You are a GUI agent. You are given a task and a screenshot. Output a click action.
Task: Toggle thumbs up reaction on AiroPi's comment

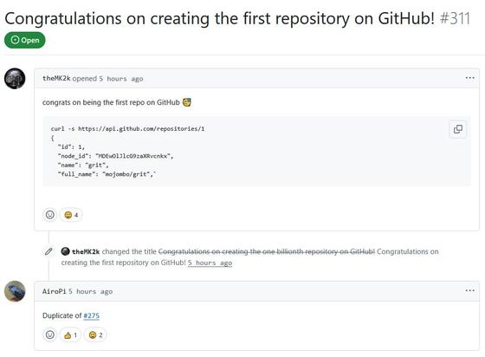click(70, 334)
